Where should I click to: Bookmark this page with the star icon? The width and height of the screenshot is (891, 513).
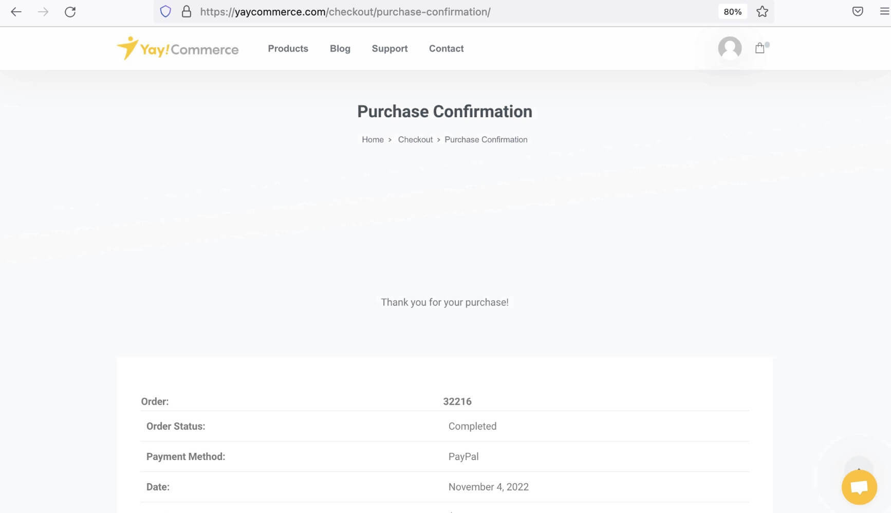pos(762,12)
